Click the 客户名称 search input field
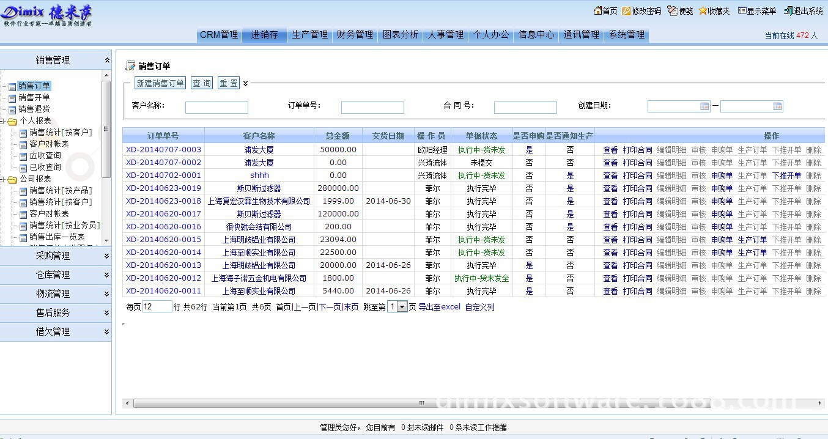The width and height of the screenshot is (828, 439). tap(216, 108)
